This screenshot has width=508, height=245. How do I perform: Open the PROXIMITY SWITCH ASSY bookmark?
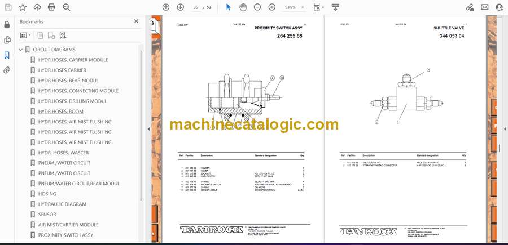pyautogui.click(x=66, y=235)
